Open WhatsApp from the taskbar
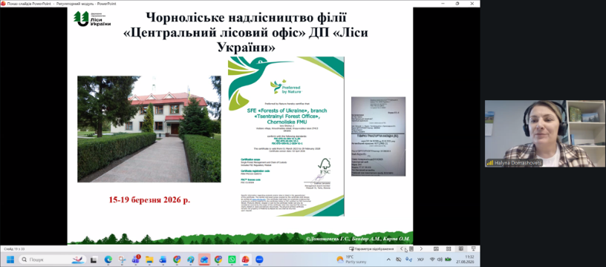The image size is (606, 267). [x=232, y=260]
